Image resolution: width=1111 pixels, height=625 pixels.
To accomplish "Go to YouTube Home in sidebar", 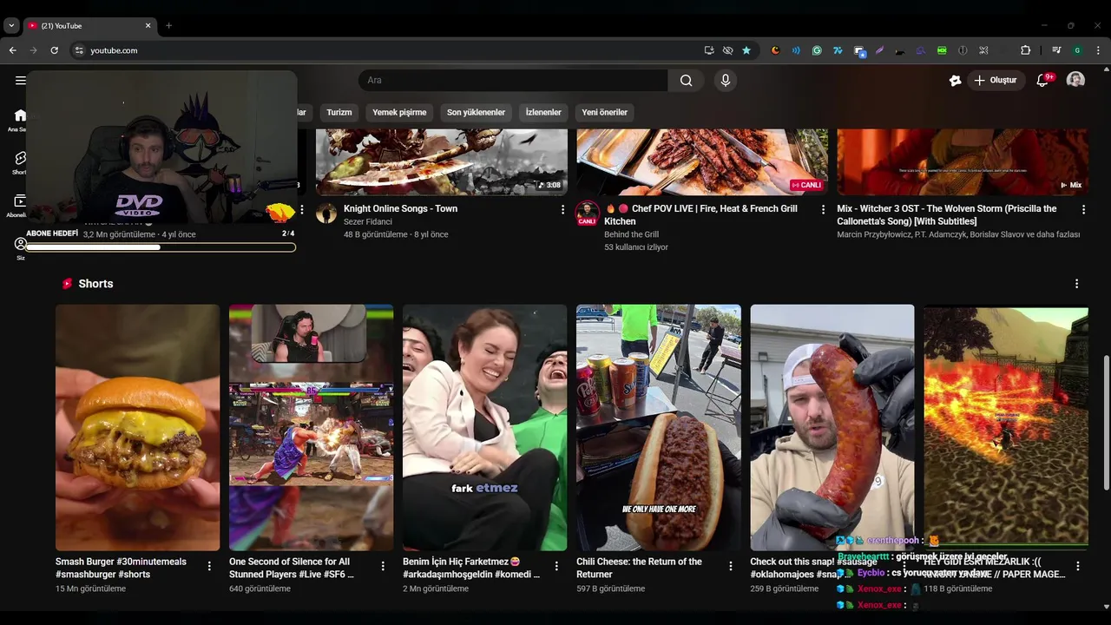I will [x=20, y=120].
